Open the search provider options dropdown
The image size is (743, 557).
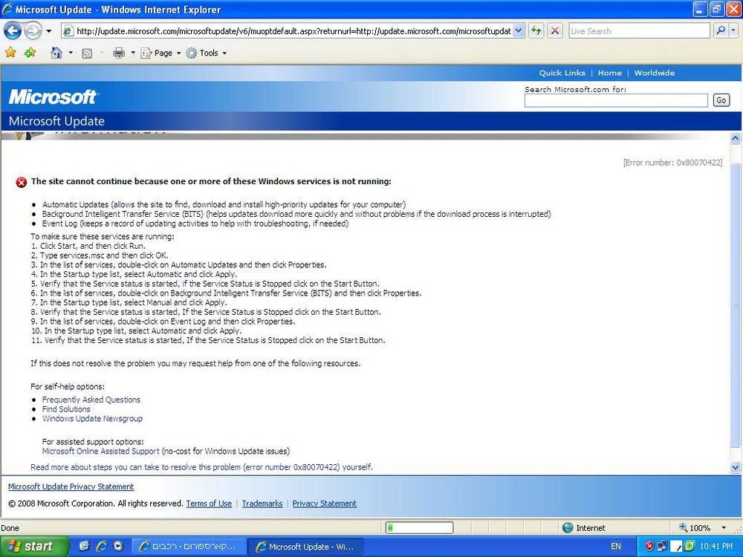733,31
